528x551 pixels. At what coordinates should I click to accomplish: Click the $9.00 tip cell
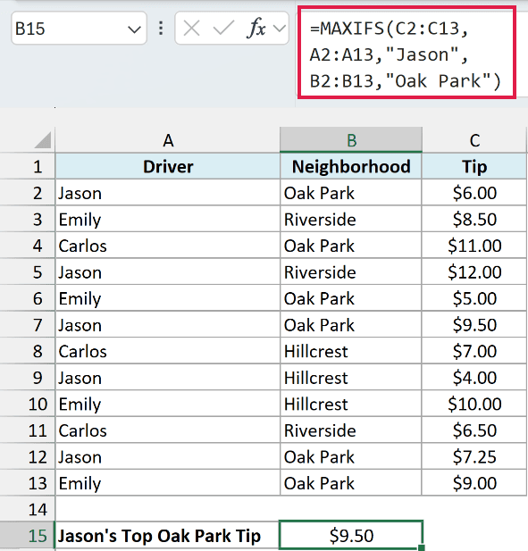(474, 483)
